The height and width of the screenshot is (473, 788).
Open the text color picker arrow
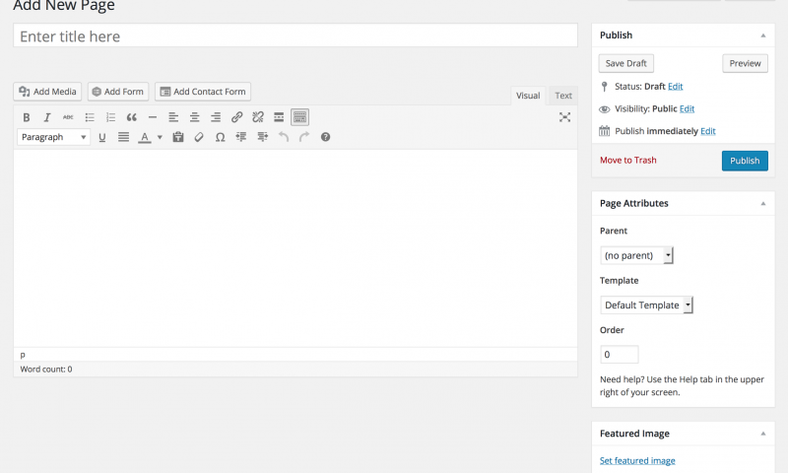[160, 137]
